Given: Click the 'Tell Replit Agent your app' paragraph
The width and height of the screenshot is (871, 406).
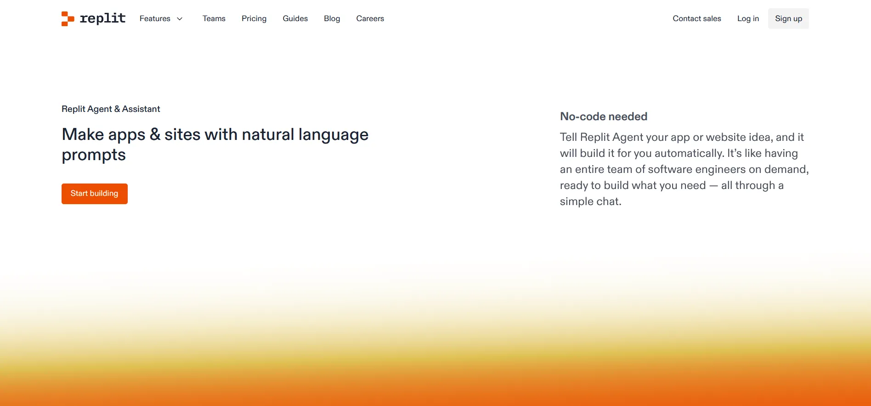Looking at the screenshot, I should coord(684,169).
